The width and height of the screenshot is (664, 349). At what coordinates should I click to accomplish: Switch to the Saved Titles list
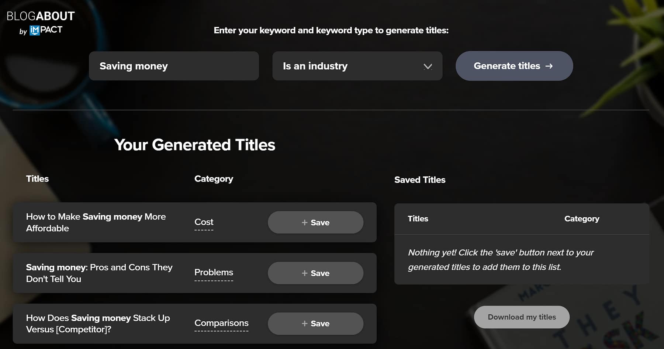coord(419,180)
